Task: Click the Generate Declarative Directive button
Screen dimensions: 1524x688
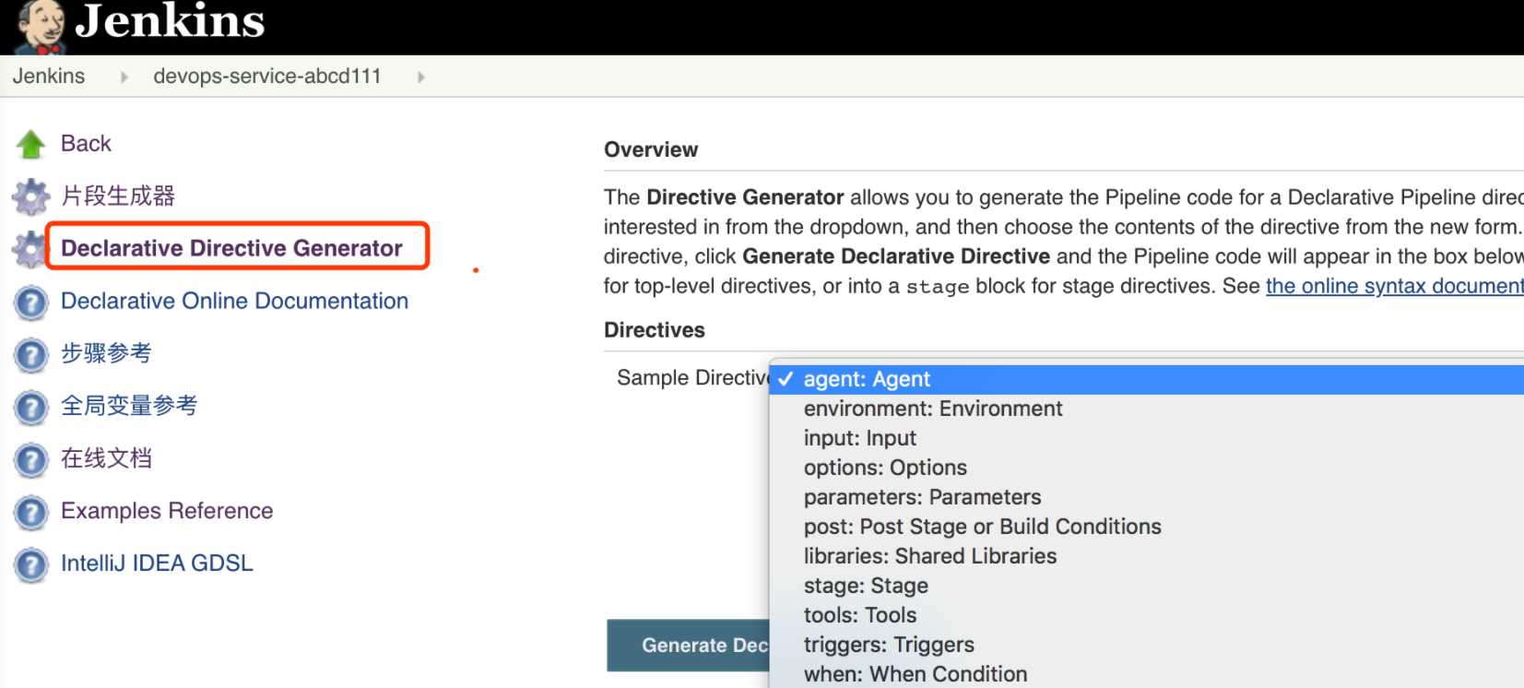Action: click(x=688, y=646)
